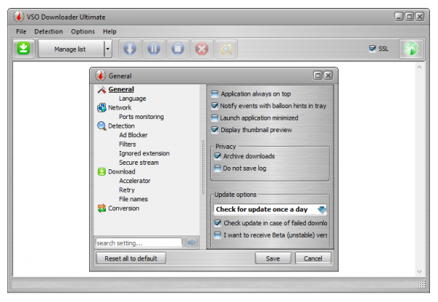The height and width of the screenshot is (302, 438).
Task: Open the Options menu
Action: point(83,31)
